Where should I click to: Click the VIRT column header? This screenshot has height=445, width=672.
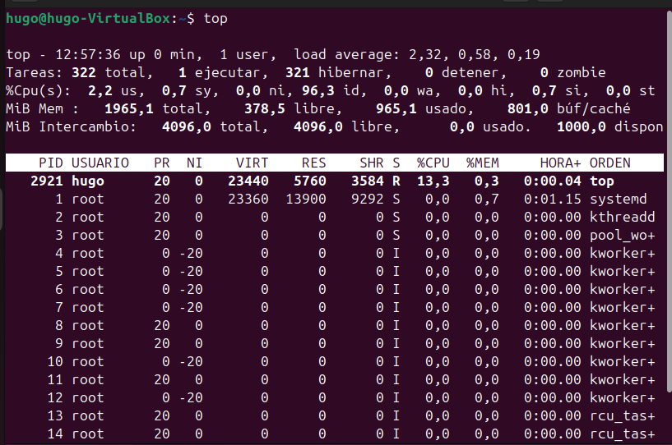(x=253, y=163)
